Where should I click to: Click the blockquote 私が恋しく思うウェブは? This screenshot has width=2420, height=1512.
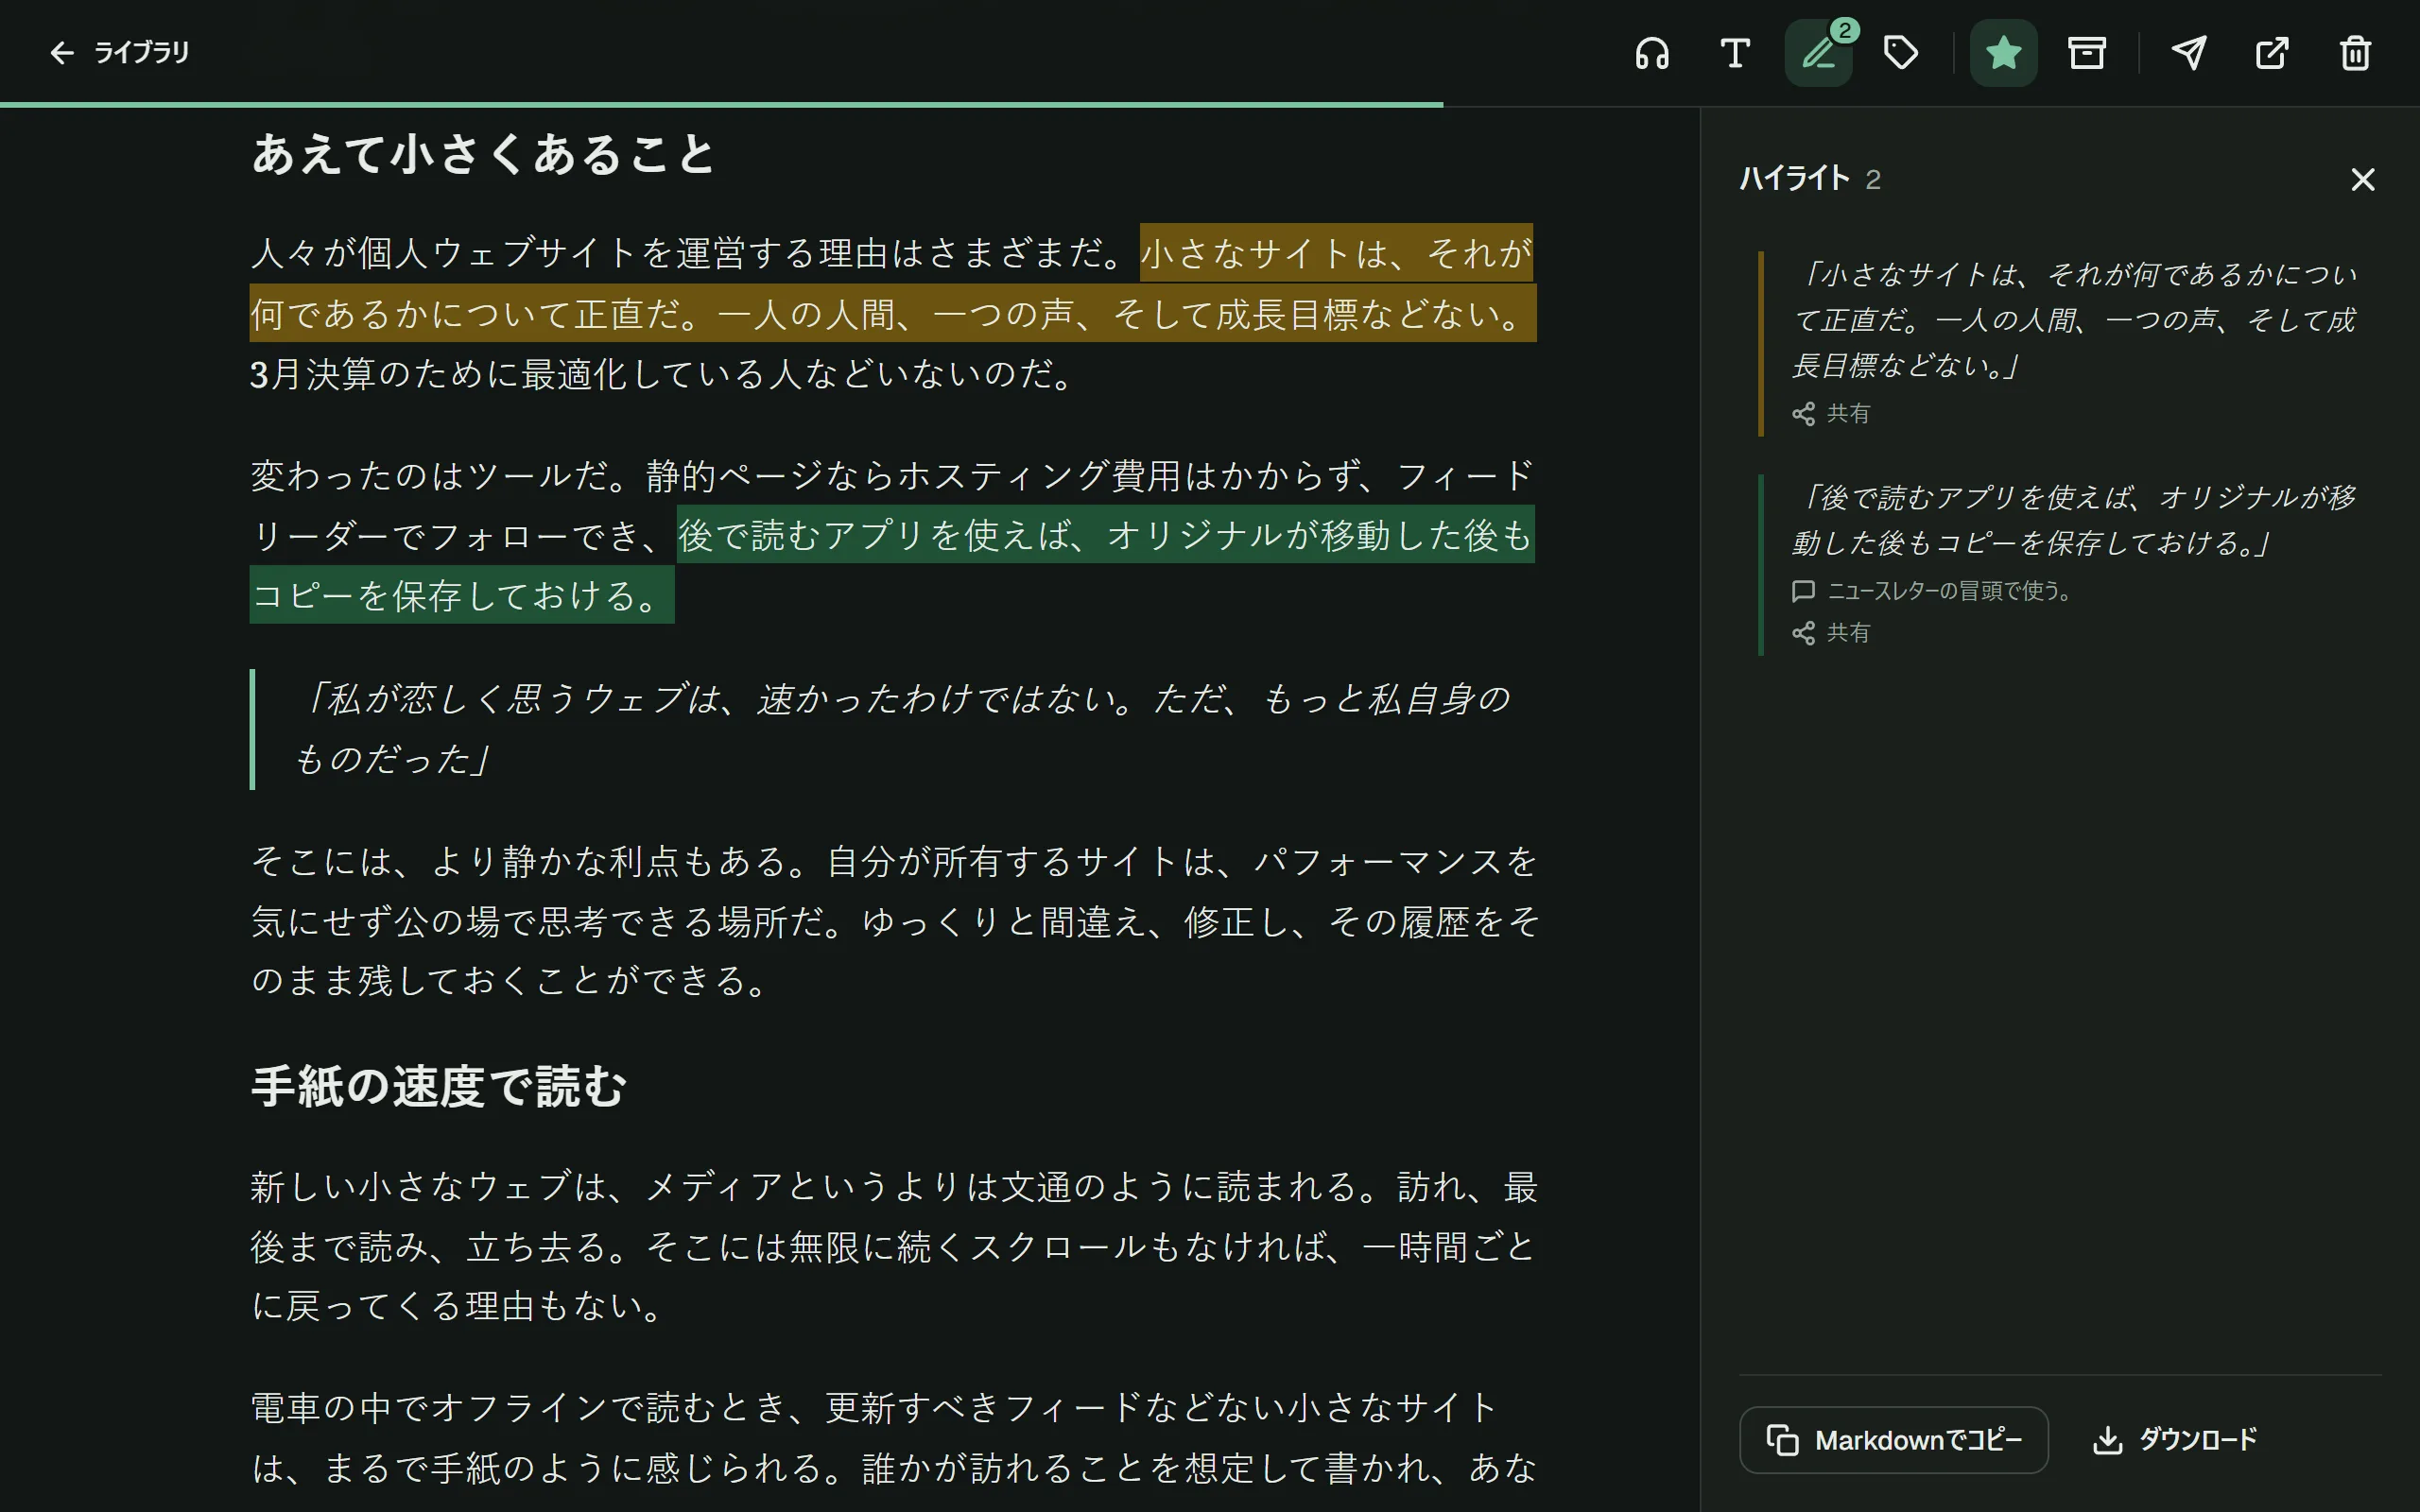pos(893,729)
